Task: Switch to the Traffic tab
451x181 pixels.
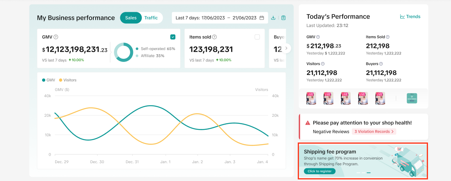Action: (x=151, y=18)
